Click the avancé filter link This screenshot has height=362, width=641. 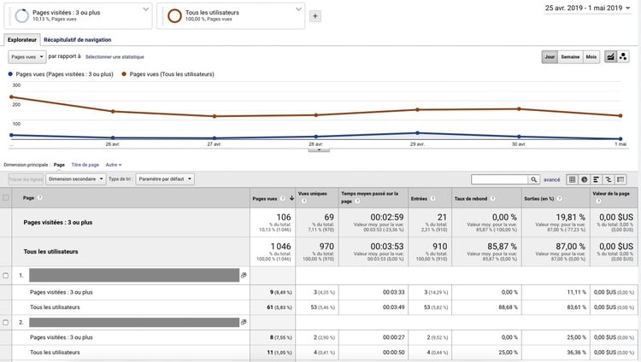[x=552, y=179]
